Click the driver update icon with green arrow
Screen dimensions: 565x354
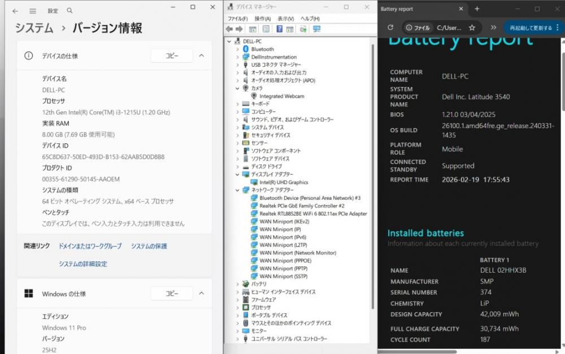(x=303, y=29)
